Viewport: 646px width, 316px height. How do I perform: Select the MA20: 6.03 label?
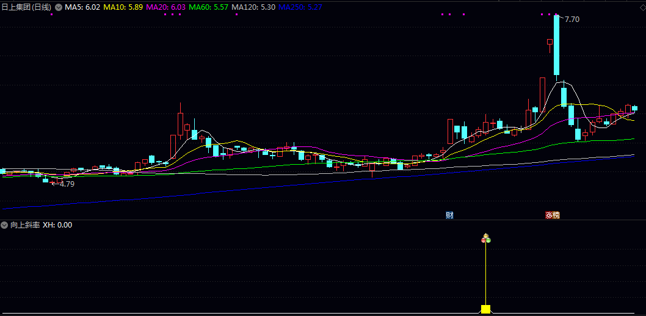(166, 7)
